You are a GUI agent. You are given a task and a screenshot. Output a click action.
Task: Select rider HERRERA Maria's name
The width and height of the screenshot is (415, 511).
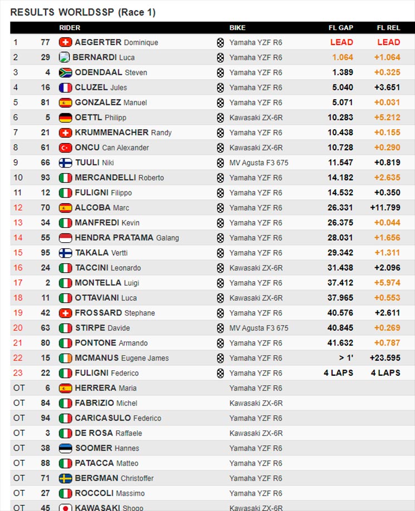[x=106, y=388]
